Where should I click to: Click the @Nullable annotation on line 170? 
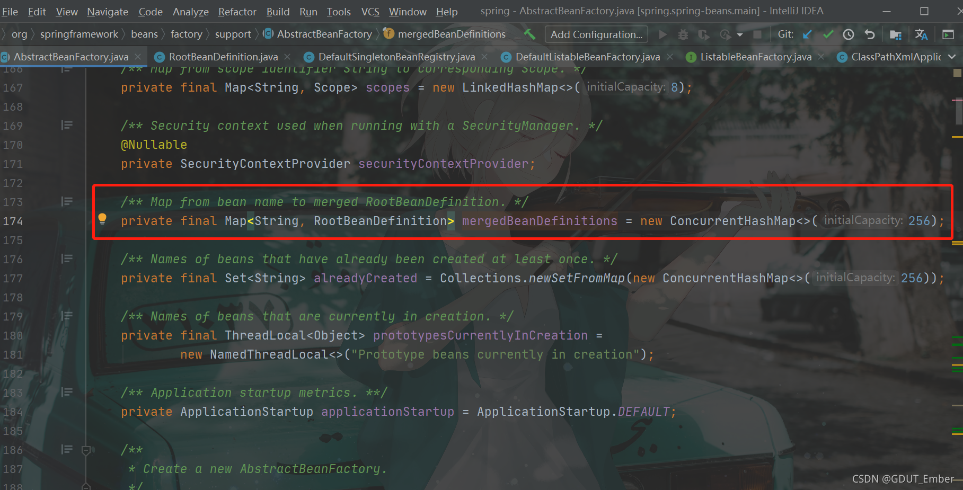pos(154,145)
